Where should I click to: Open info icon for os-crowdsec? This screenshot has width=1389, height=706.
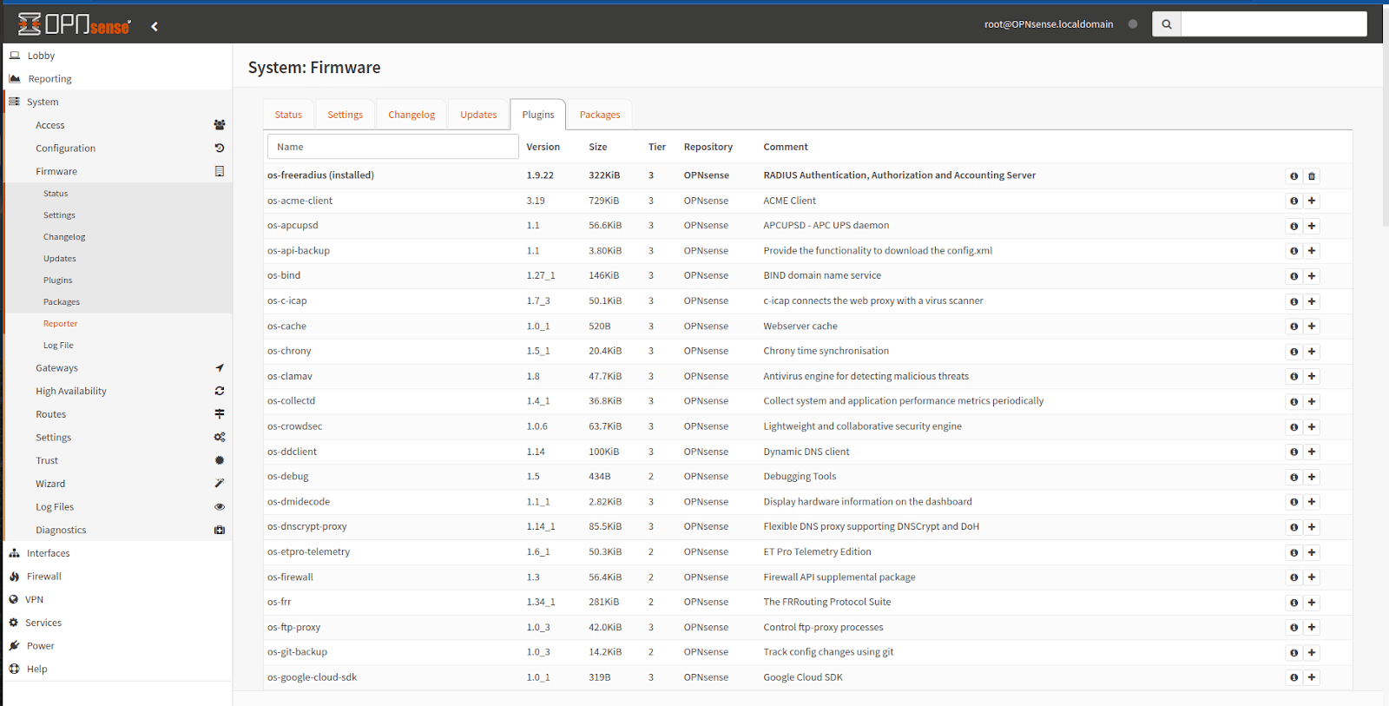1294,427
